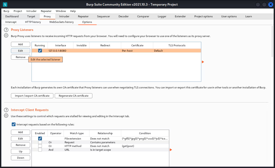Open the Logger tab

(162, 17)
